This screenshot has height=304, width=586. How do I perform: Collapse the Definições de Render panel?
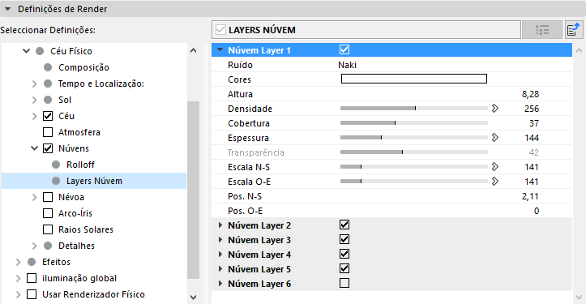[x=7, y=9]
